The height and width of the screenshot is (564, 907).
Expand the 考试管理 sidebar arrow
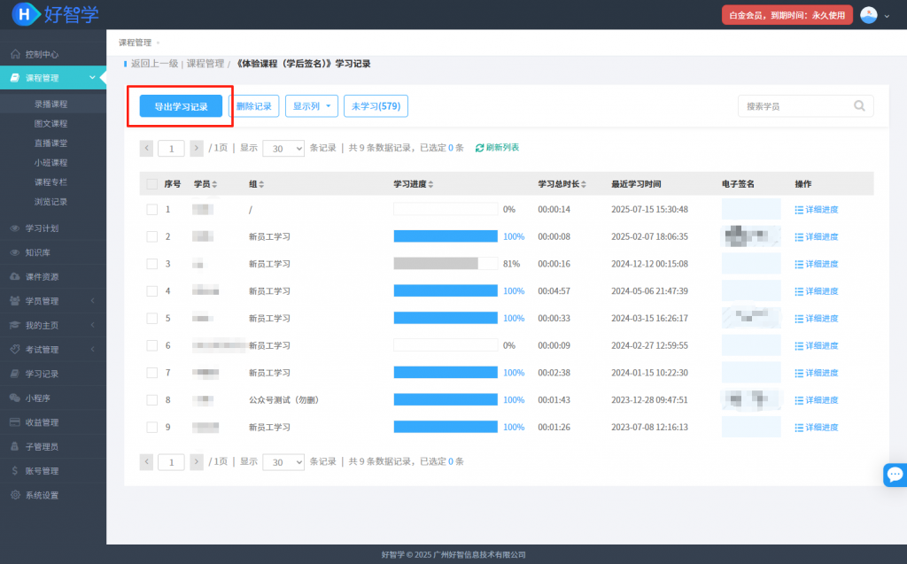[x=92, y=350]
